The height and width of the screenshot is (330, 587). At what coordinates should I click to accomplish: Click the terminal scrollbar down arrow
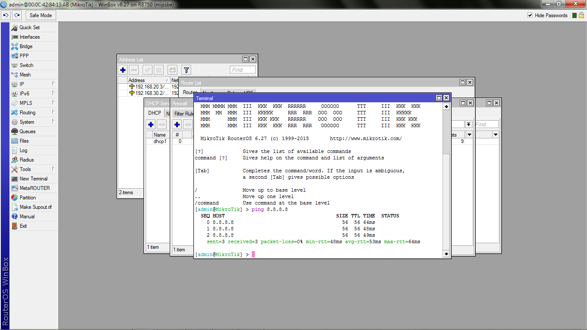click(446, 254)
